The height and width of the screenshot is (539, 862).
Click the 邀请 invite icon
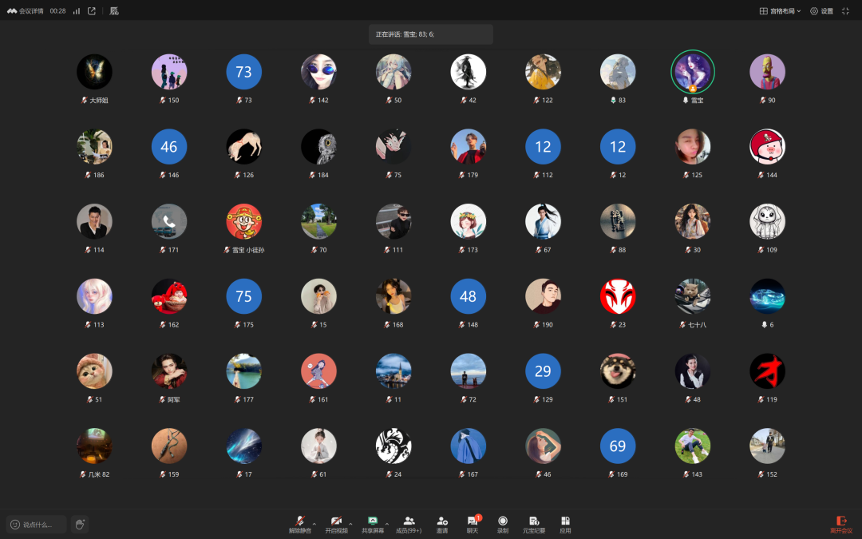click(442, 525)
